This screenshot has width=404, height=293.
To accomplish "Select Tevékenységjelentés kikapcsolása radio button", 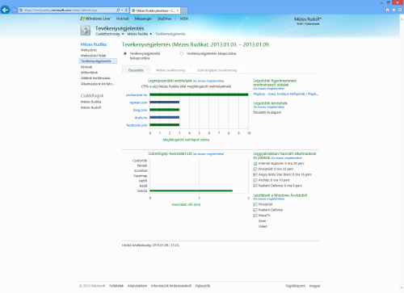I will tap(182, 53).
